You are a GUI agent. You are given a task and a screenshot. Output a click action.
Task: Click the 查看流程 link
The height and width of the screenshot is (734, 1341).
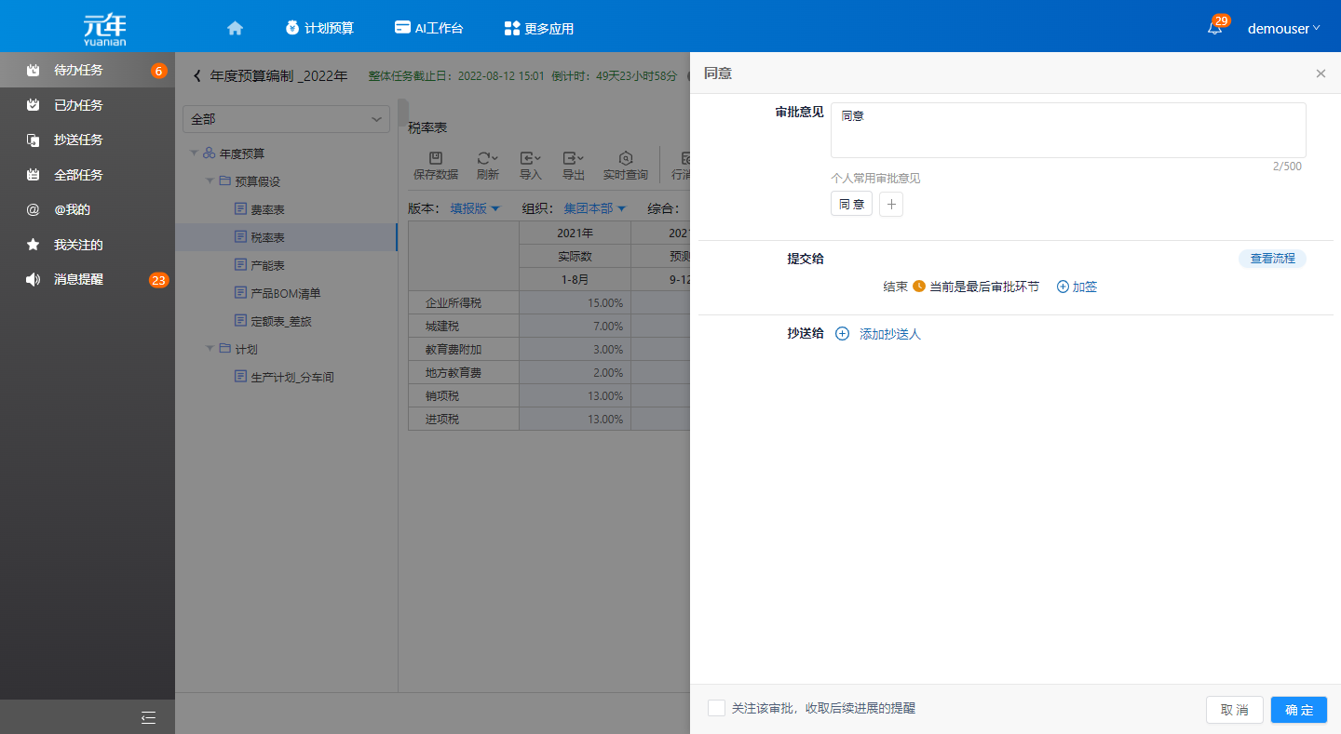[1272, 259]
